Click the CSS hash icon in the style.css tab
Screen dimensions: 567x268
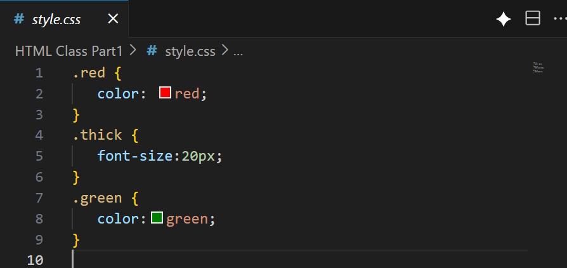coord(19,19)
